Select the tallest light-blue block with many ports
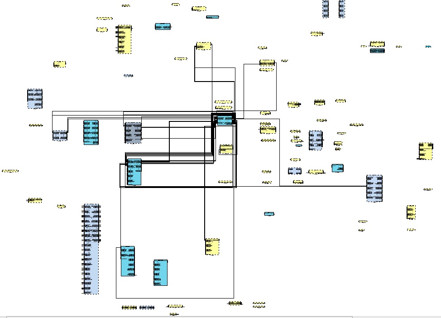This screenshot has width=441, height=318. pos(91,249)
